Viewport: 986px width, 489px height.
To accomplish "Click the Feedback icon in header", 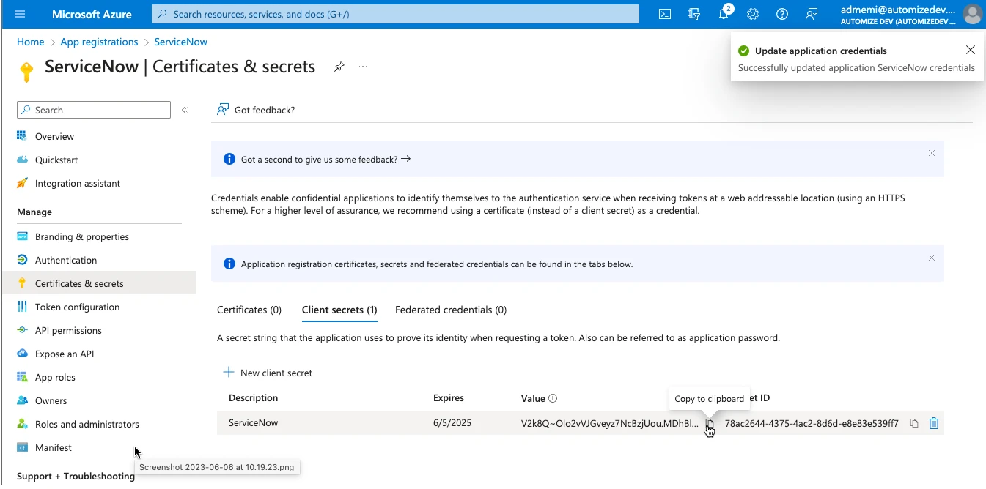I will [812, 14].
